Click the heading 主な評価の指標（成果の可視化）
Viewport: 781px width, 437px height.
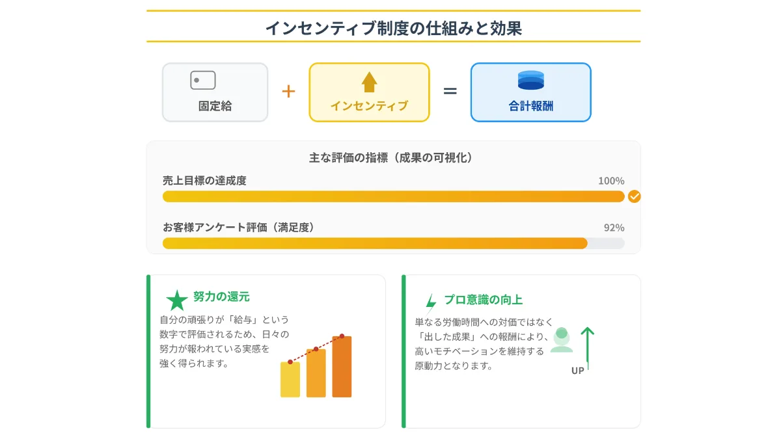pyautogui.click(x=393, y=158)
